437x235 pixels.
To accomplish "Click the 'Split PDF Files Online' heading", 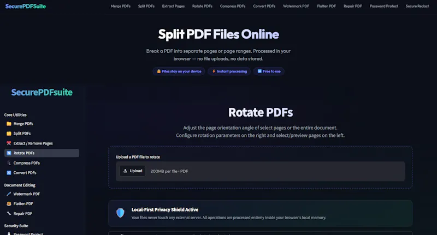I will pyautogui.click(x=218, y=34).
